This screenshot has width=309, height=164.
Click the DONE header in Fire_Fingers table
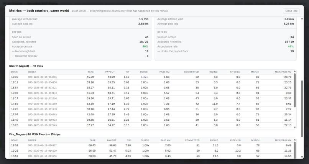coord(14,140)
